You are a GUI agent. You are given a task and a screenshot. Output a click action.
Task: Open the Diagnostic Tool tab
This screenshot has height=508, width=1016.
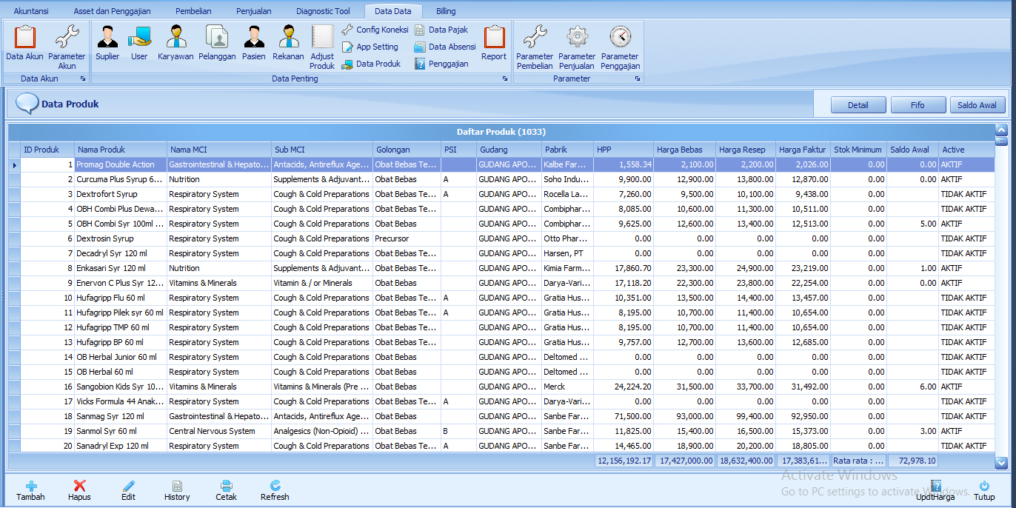tap(323, 11)
